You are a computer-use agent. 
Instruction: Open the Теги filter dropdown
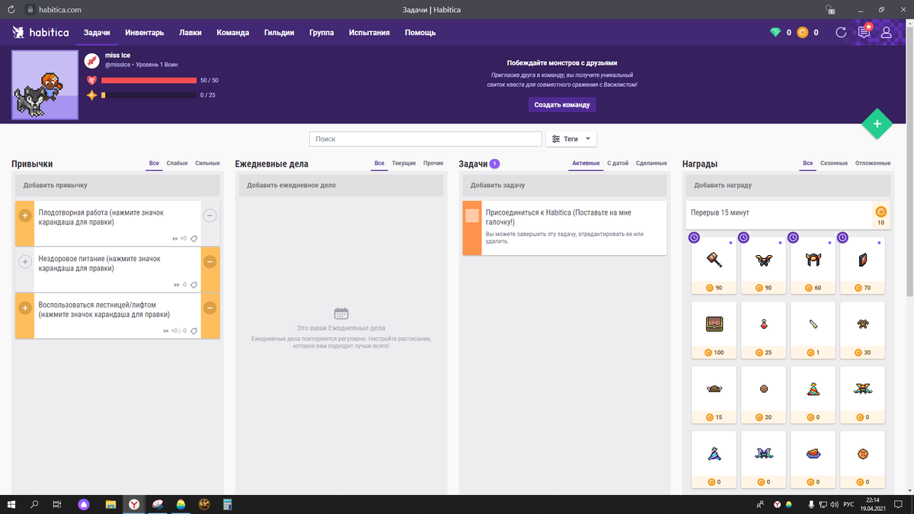coord(571,139)
